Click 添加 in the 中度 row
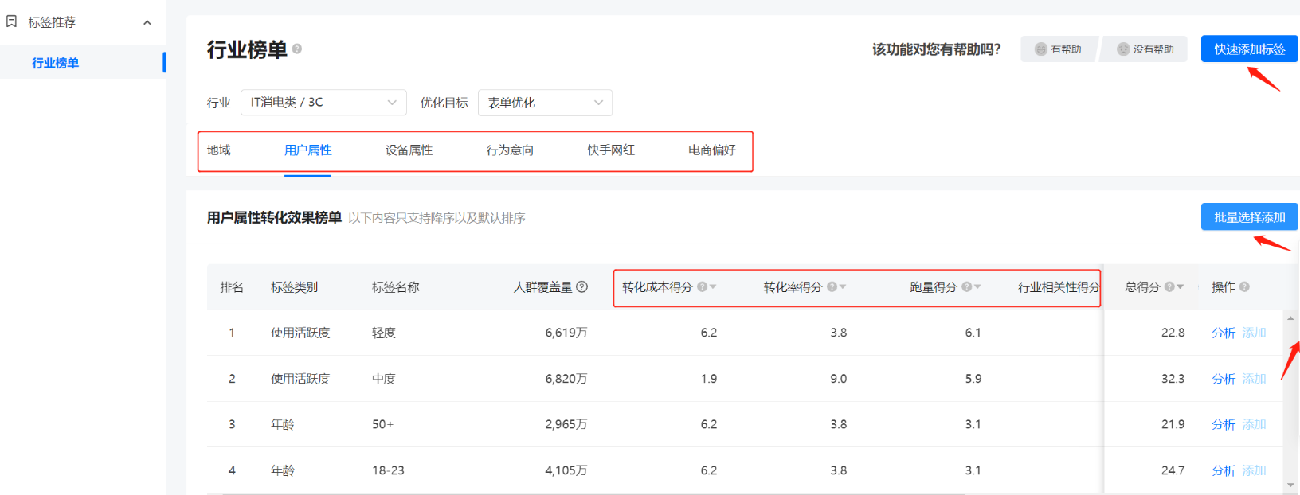Screen dimensions: 1300x495 pos(1255,379)
